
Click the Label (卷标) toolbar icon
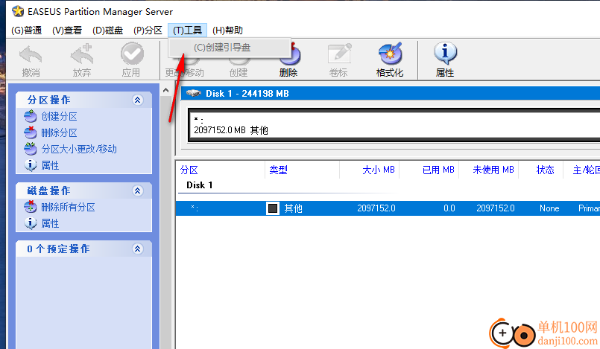pyautogui.click(x=339, y=54)
